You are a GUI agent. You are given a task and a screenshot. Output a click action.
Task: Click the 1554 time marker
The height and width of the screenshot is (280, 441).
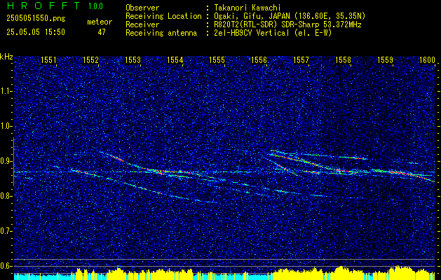175,59
